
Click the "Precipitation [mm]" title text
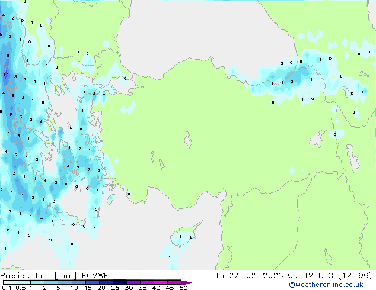[x=39, y=276]
